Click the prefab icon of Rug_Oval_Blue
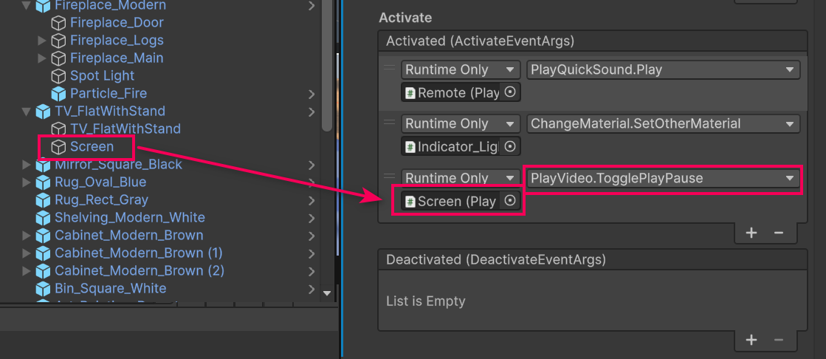 44,182
